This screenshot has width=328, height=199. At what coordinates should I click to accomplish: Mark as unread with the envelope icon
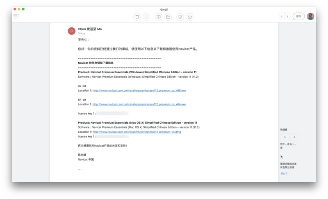tap(189, 17)
